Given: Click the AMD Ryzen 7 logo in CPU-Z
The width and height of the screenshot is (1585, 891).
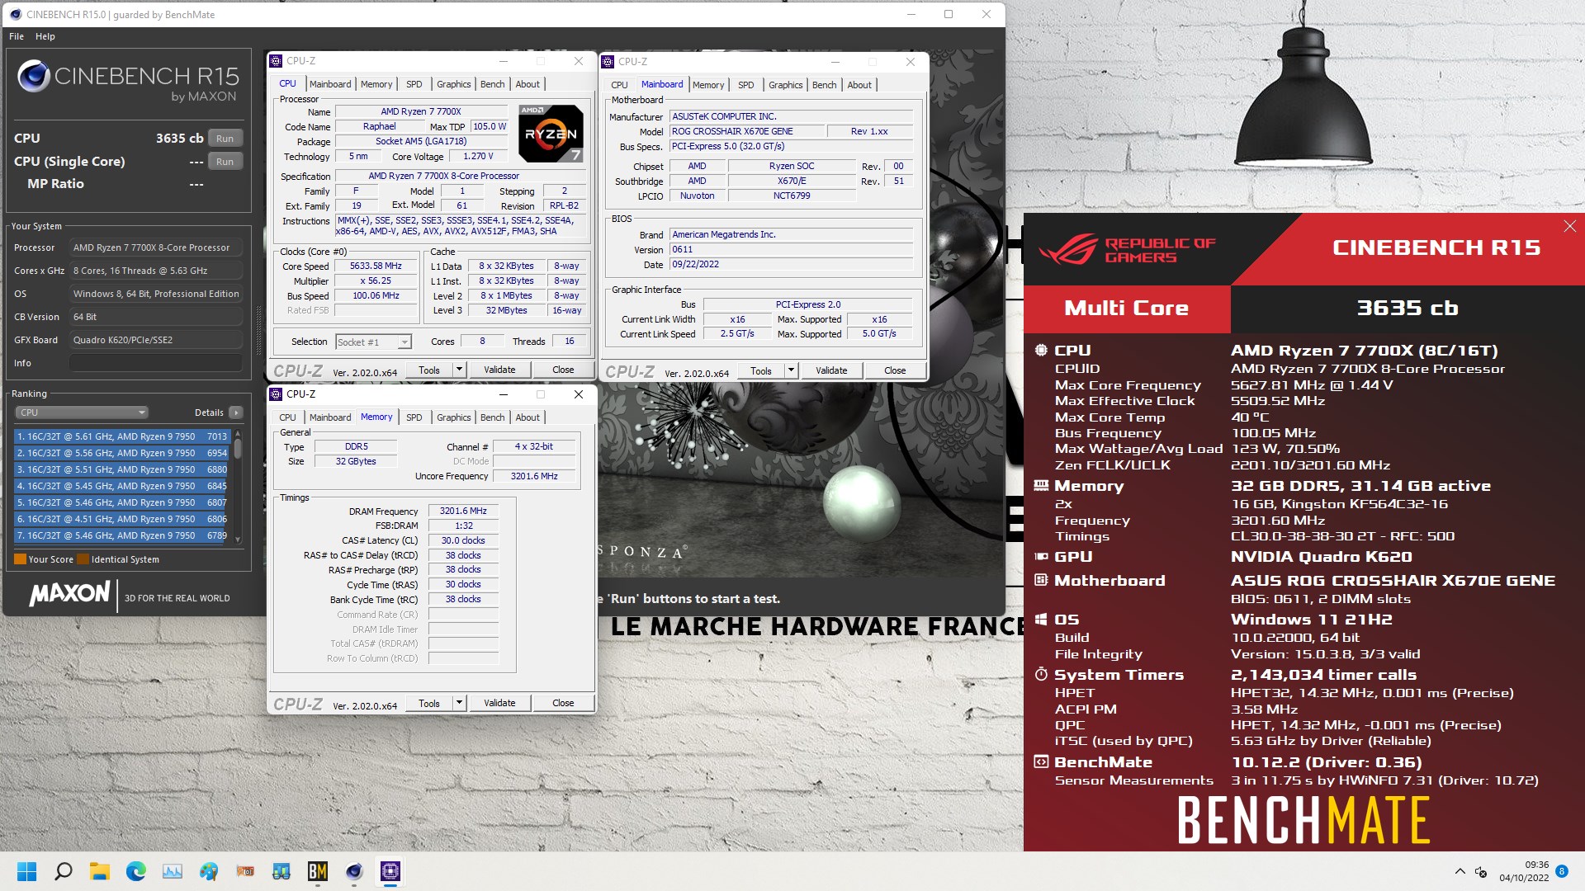Looking at the screenshot, I should coord(551,133).
